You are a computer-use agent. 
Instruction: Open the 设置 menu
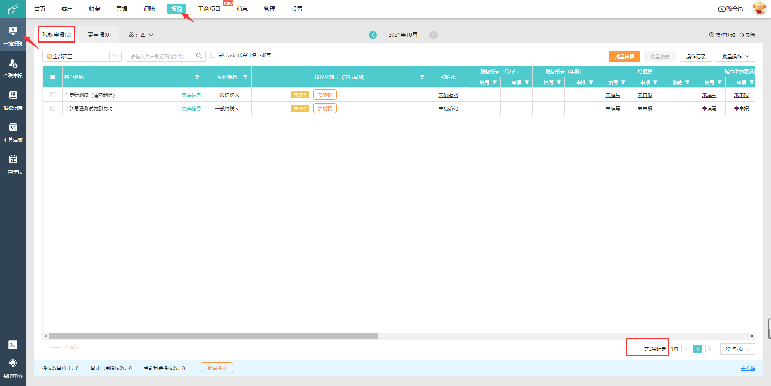click(x=297, y=9)
